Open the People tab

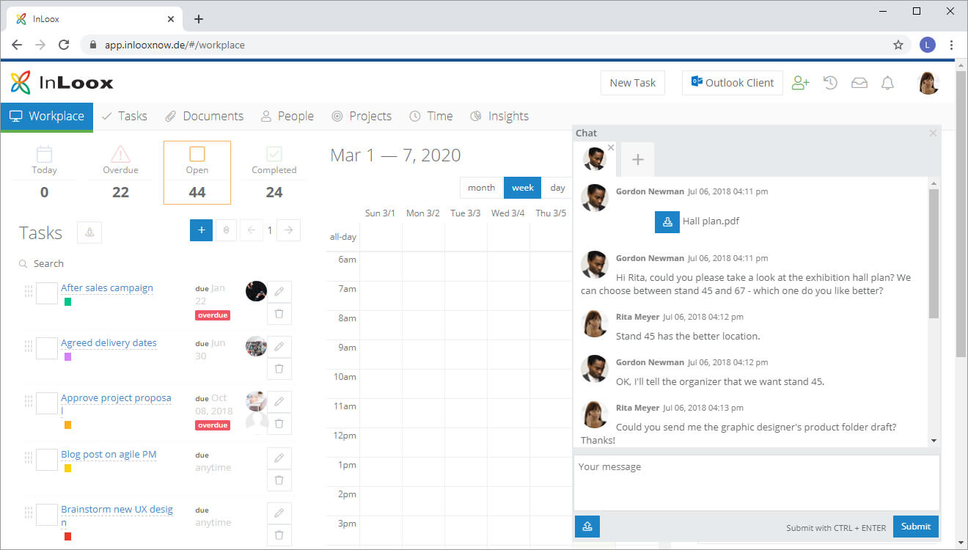coord(287,116)
